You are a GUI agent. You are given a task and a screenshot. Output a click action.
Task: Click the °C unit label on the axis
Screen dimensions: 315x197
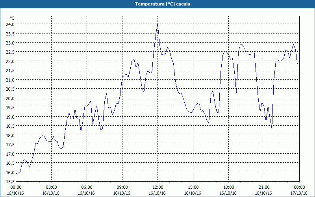pos(12,18)
